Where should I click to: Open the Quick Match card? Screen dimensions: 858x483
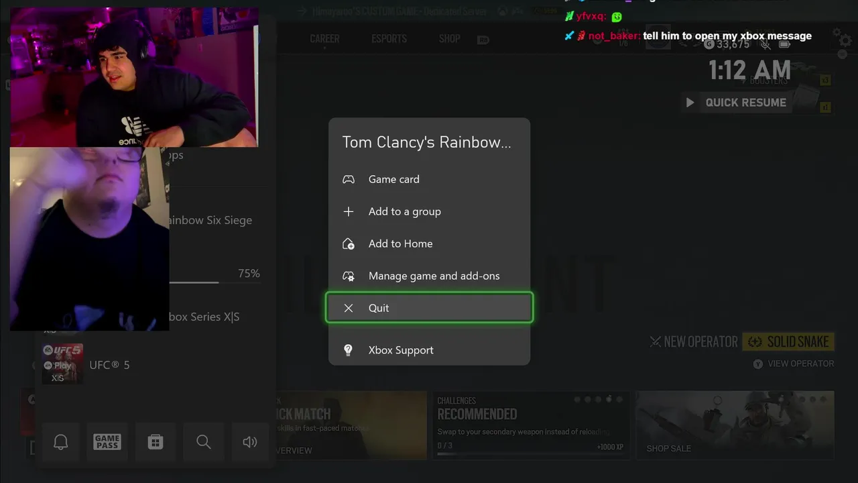click(350, 425)
